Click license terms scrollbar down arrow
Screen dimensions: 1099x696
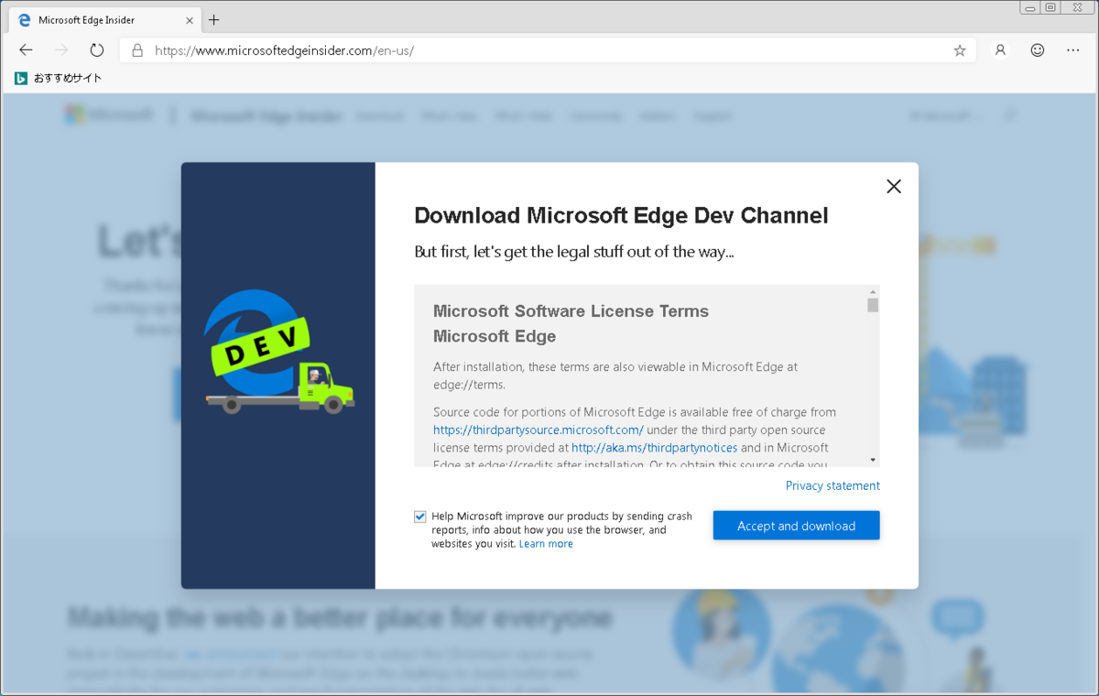click(x=873, y=460)
